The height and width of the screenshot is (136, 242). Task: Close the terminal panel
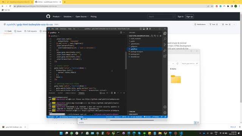pyautogui.click(x=124, y=93)
